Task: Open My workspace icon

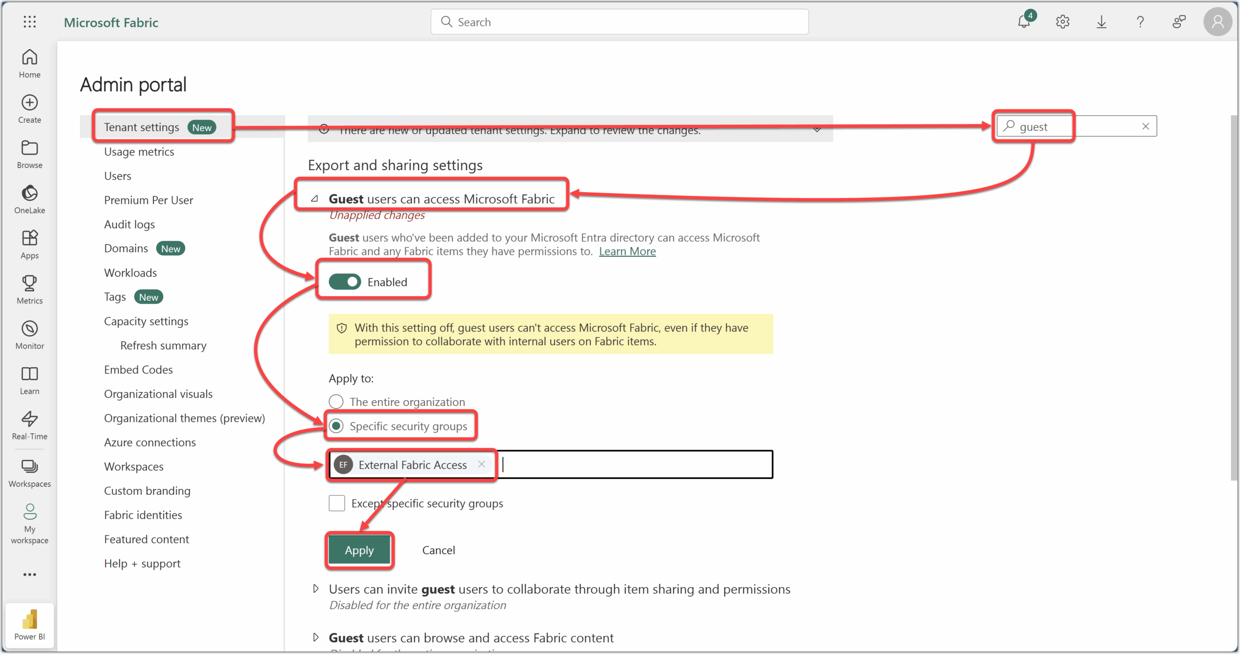Action: pos(30,524)
